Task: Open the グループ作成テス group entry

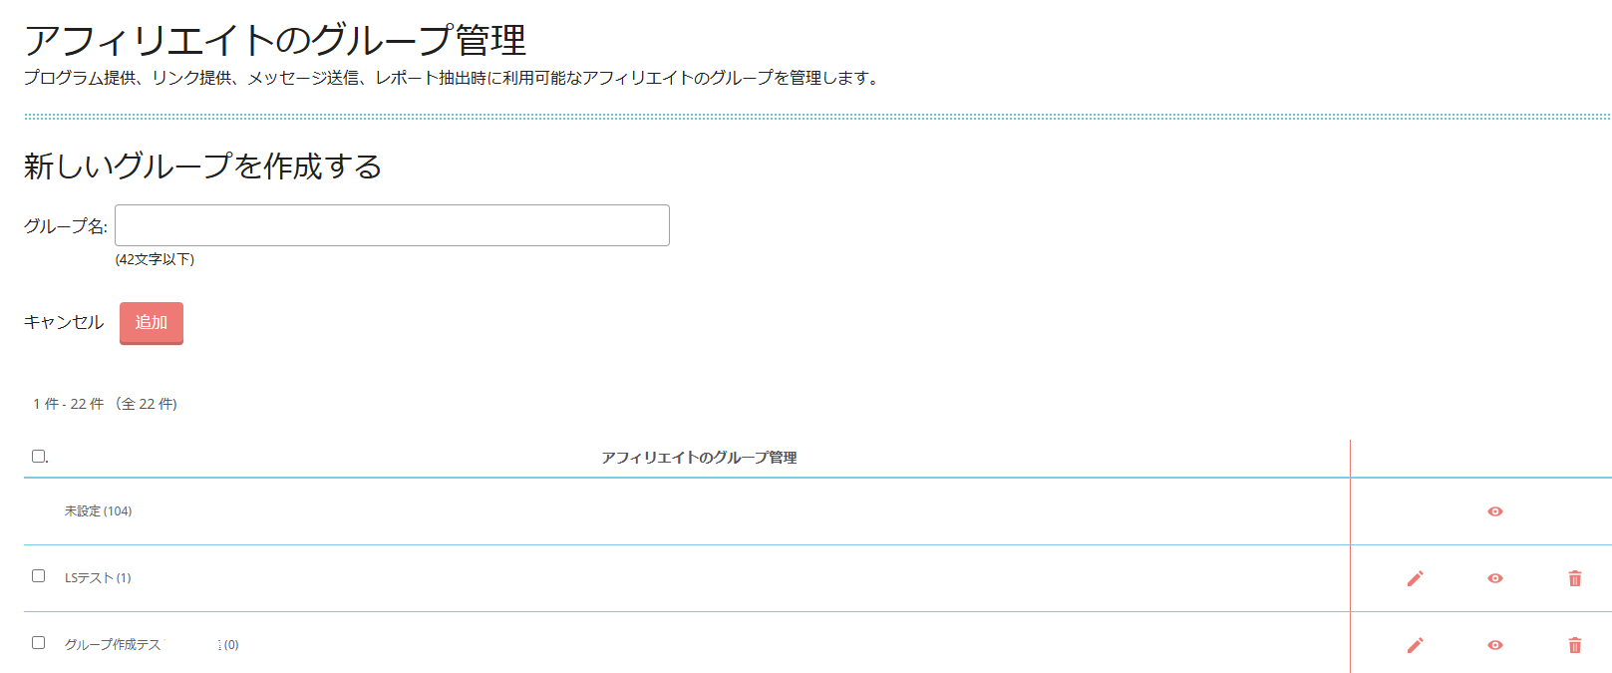Action: pyautogui.click(x=113, y=645)
